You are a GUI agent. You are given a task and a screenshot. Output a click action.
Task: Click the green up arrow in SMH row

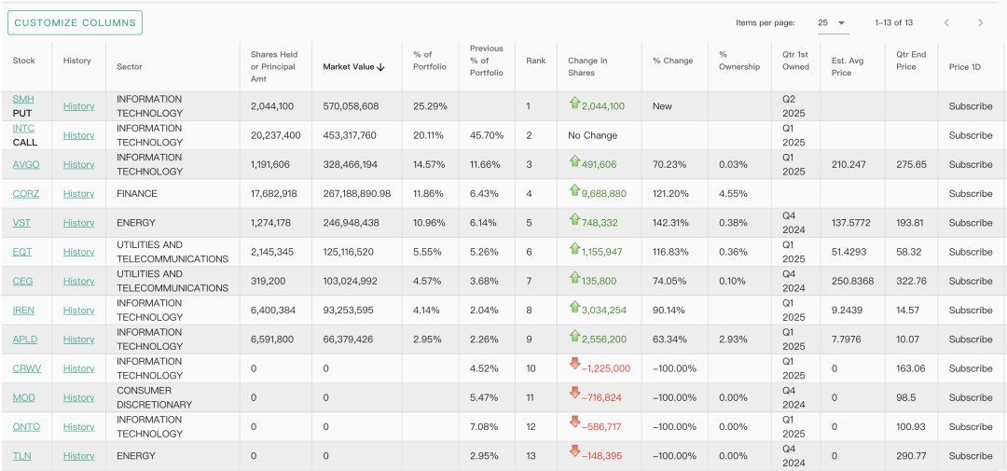(x=574, y=104)
